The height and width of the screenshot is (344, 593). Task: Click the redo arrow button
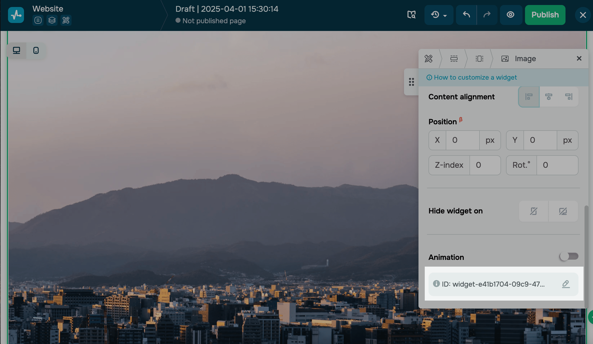(487, 15)
